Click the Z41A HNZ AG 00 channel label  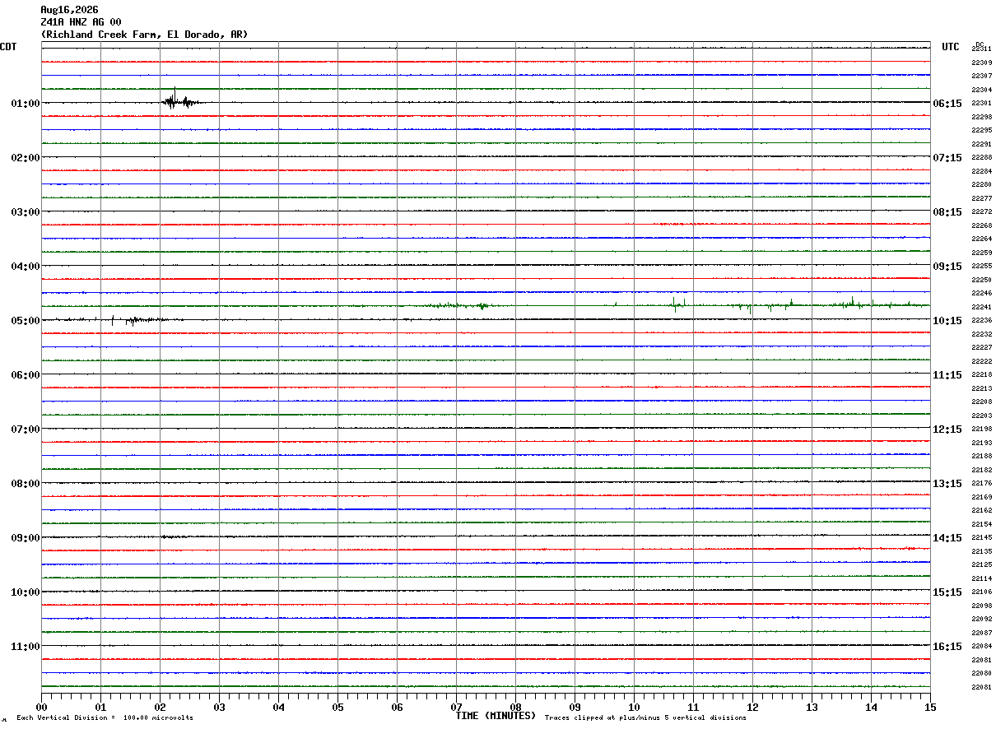81,22
